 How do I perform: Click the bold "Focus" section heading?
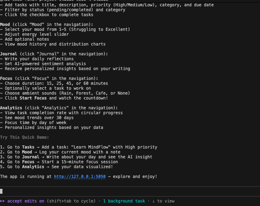[x=7, y=78]
